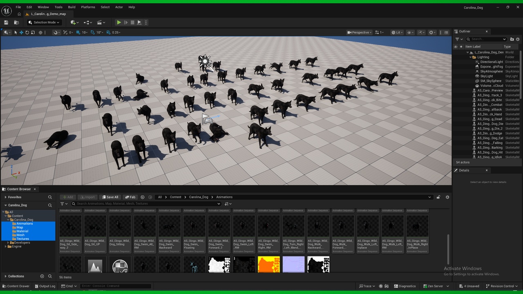This screenshot has width=523, height=294.
Task: Open the Cinematics clapperboard menu
Action: point(101,22)
